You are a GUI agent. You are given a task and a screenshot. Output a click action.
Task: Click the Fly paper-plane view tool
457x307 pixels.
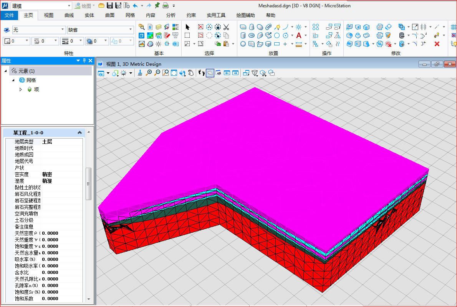tap(210, 73)
